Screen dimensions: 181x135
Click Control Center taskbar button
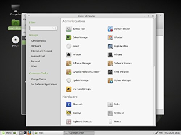tap(79, 133)
